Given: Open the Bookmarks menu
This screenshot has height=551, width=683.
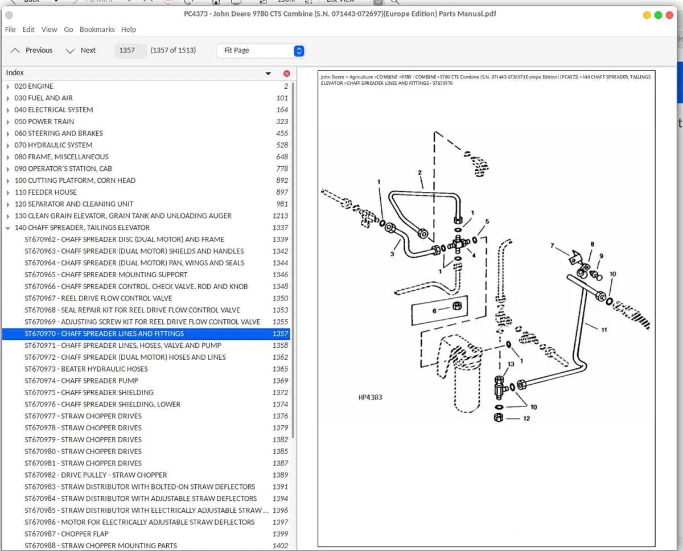Looking at the screenshot, I should point(97,30).
